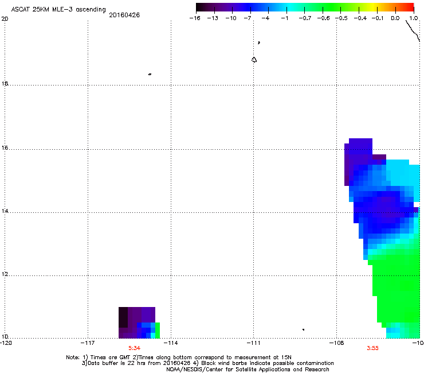Click the purple data block above 16N
This screenshot has width=424, height=373.
(360, 145)
